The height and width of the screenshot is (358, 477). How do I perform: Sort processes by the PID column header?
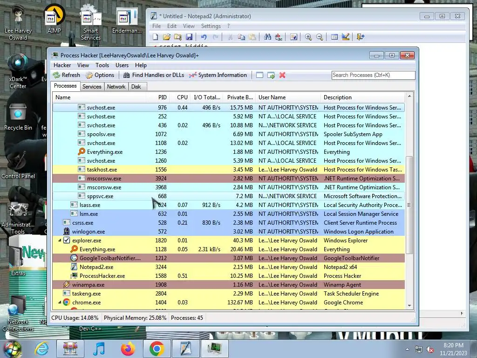[158, 97]
